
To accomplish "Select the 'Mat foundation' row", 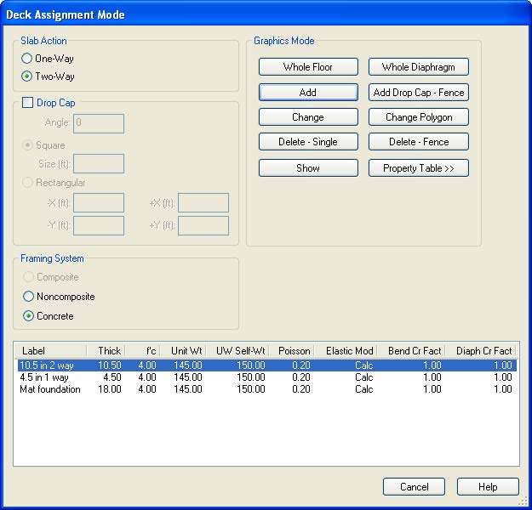I will click(267, 389).
